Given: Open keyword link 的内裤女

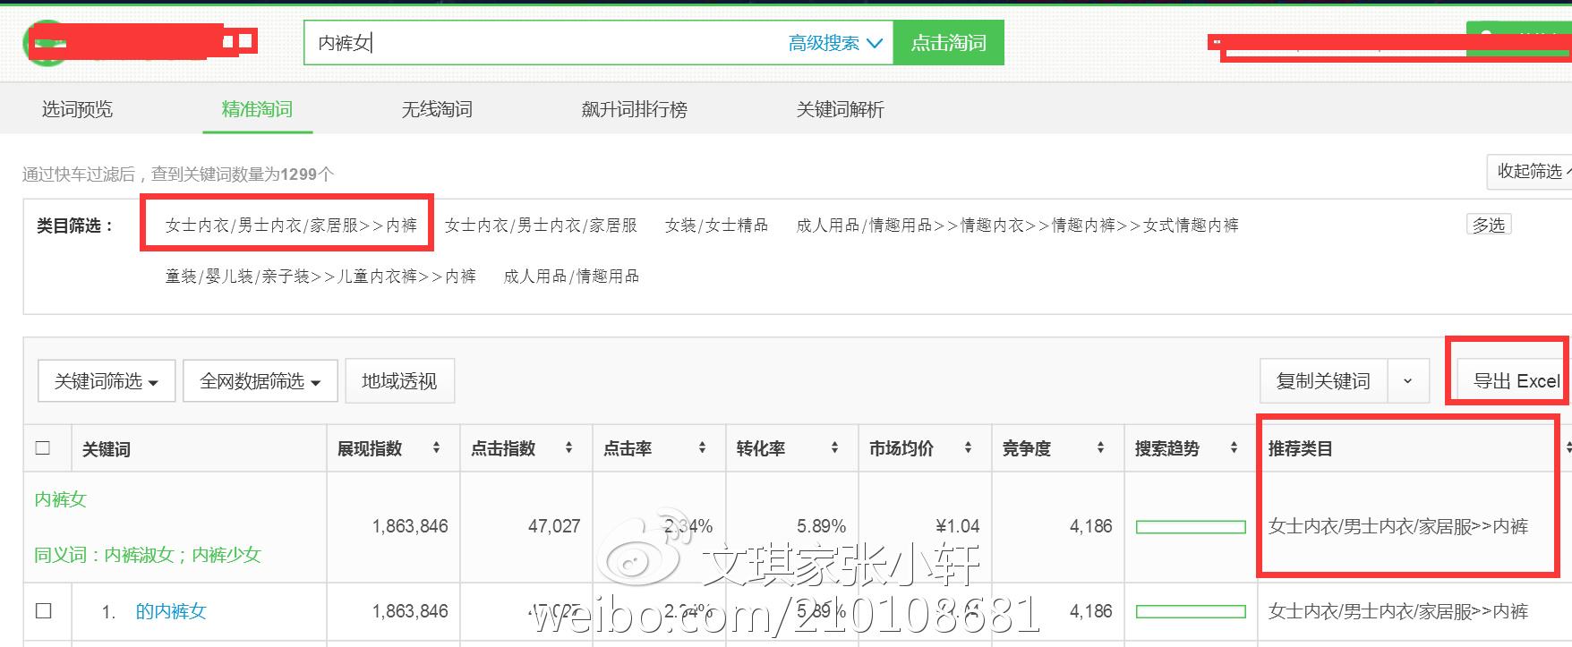Looking at the screenshot, I should [171, 611].
